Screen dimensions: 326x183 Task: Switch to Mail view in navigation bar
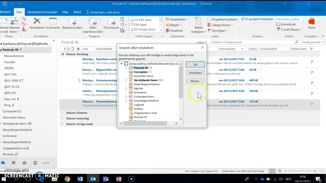3,163
